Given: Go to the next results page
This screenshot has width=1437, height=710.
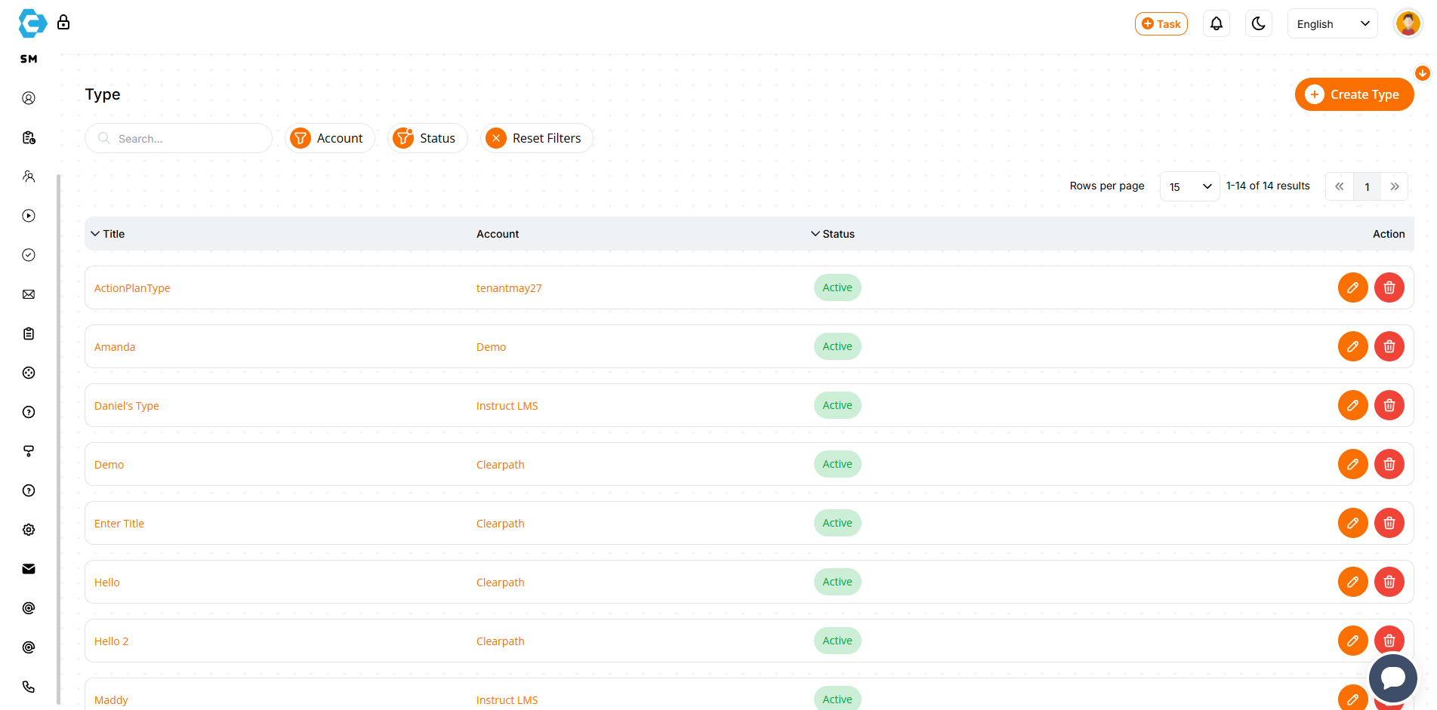Looking at the screenshot, I should coord(1395,186).
